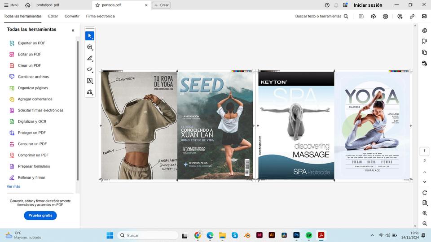Pick the highlighter pen tool
431x242 pixels.
pos(90,58)
